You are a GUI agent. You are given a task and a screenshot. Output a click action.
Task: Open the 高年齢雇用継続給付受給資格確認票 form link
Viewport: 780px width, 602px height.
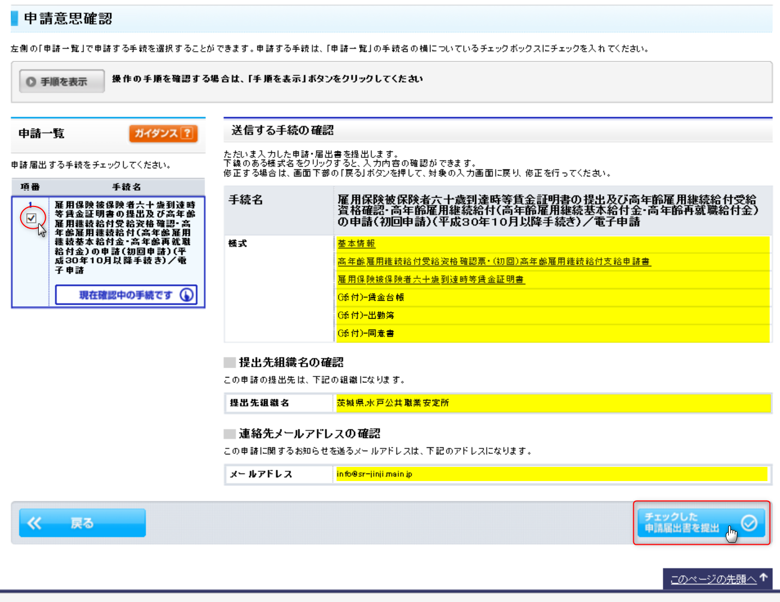pos(494,262)
